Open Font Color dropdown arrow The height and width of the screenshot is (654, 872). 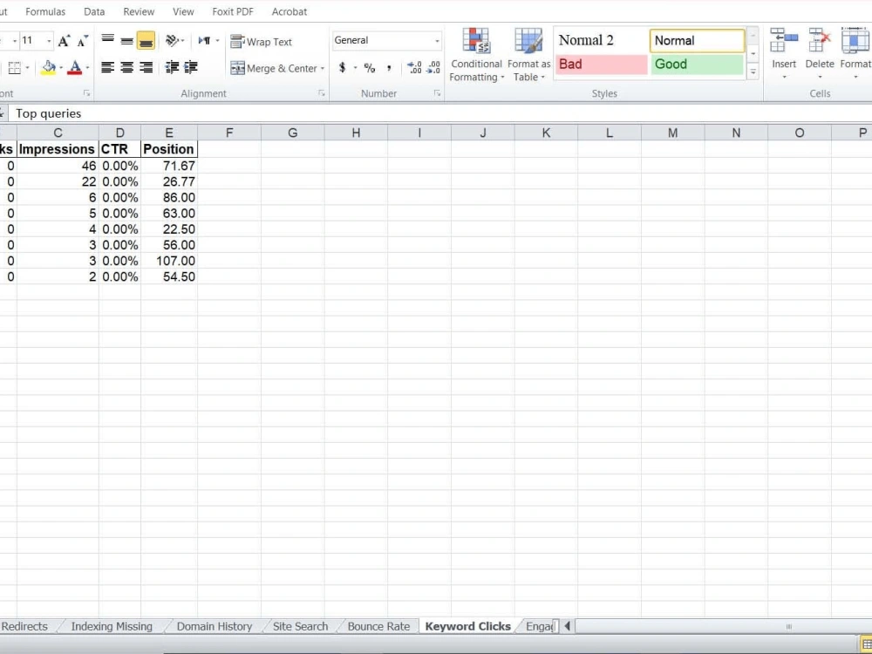tap(87, 68)
